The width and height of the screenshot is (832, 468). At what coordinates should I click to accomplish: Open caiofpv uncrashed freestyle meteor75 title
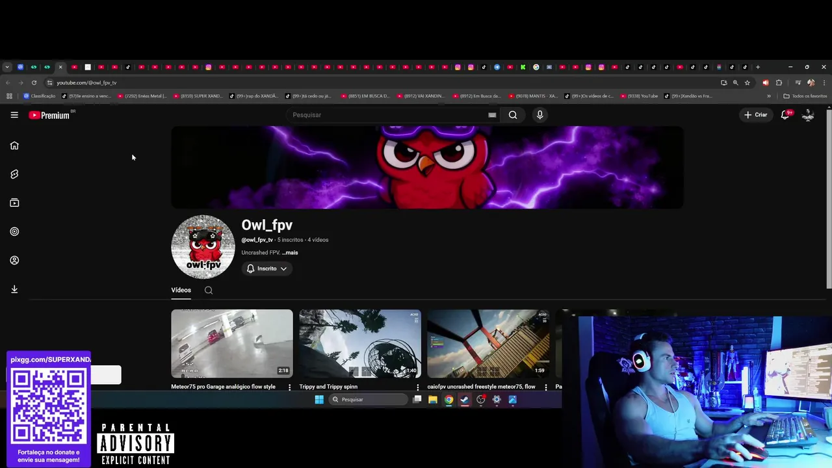pos(482,387)
